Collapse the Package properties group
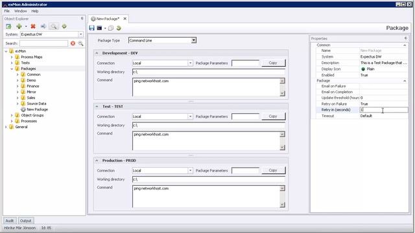The width and height of the screenshot is (415, 233). tap(405, 80)
